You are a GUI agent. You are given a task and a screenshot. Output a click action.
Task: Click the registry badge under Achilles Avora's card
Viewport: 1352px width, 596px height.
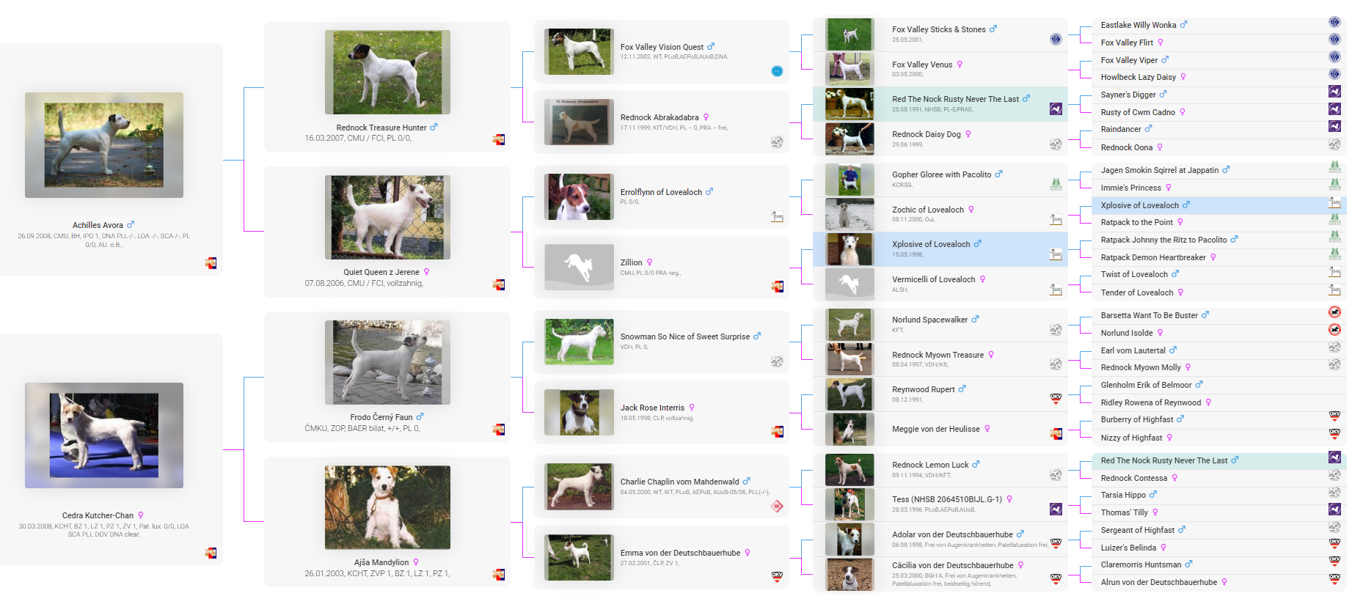(211, 263)
